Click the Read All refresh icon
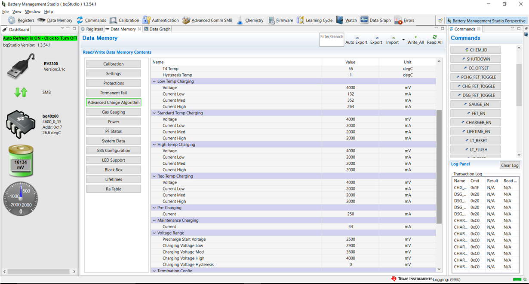 434,37
